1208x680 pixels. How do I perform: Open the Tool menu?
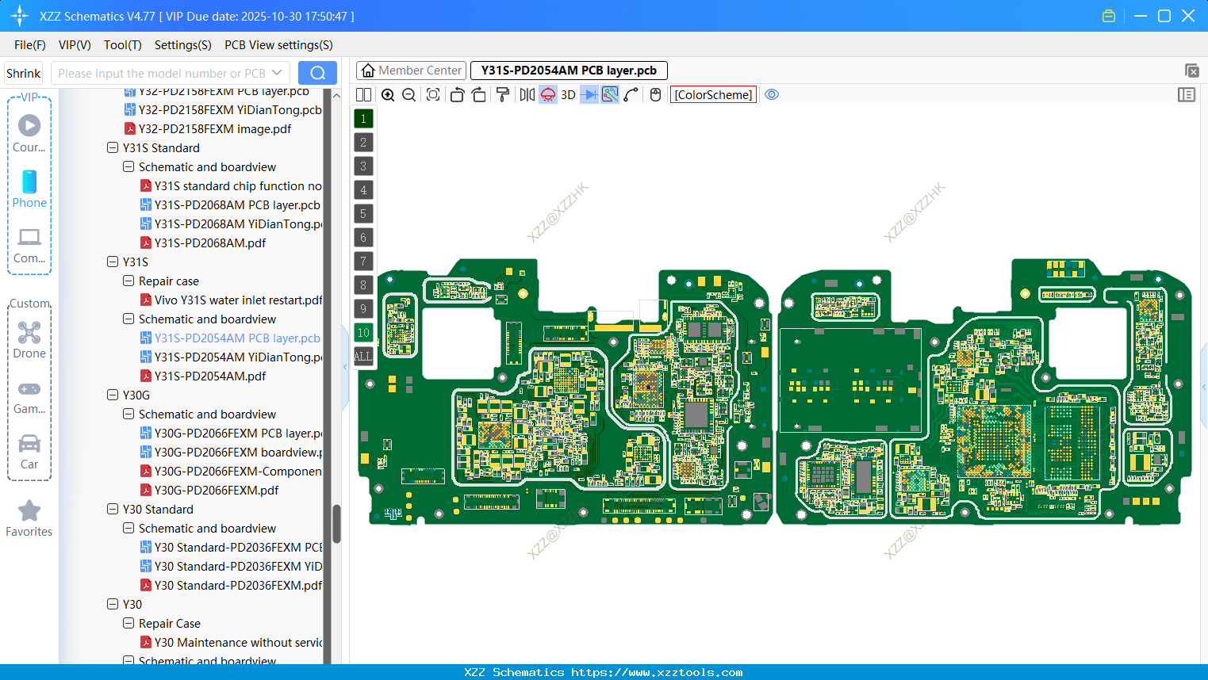tap(122, 45)
